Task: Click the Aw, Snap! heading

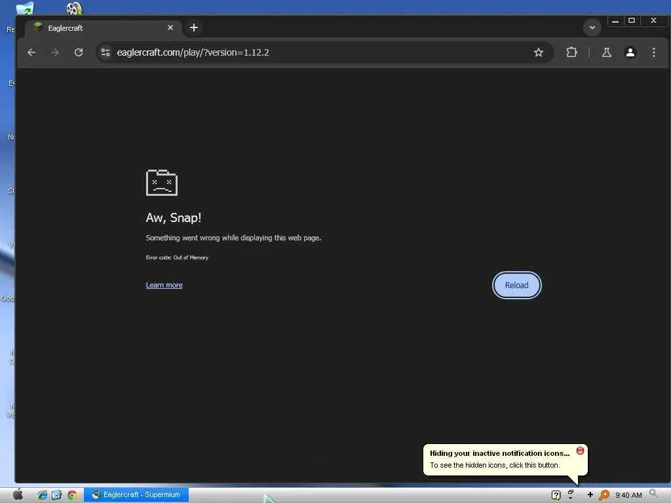Action: pyautogui.click(x=173, y=217)
